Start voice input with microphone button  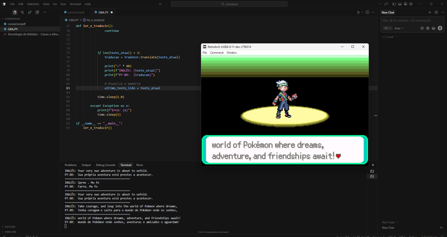tap(440, 28)
